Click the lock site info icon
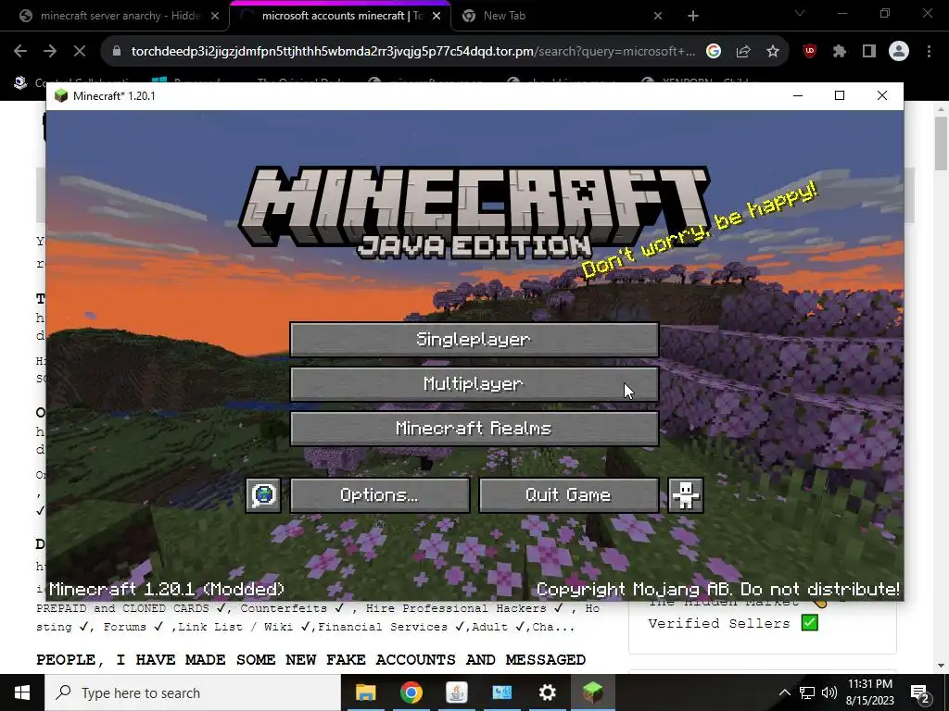 coord(117,52)
